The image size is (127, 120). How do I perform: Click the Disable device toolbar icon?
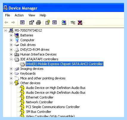[x=73, y=22]
